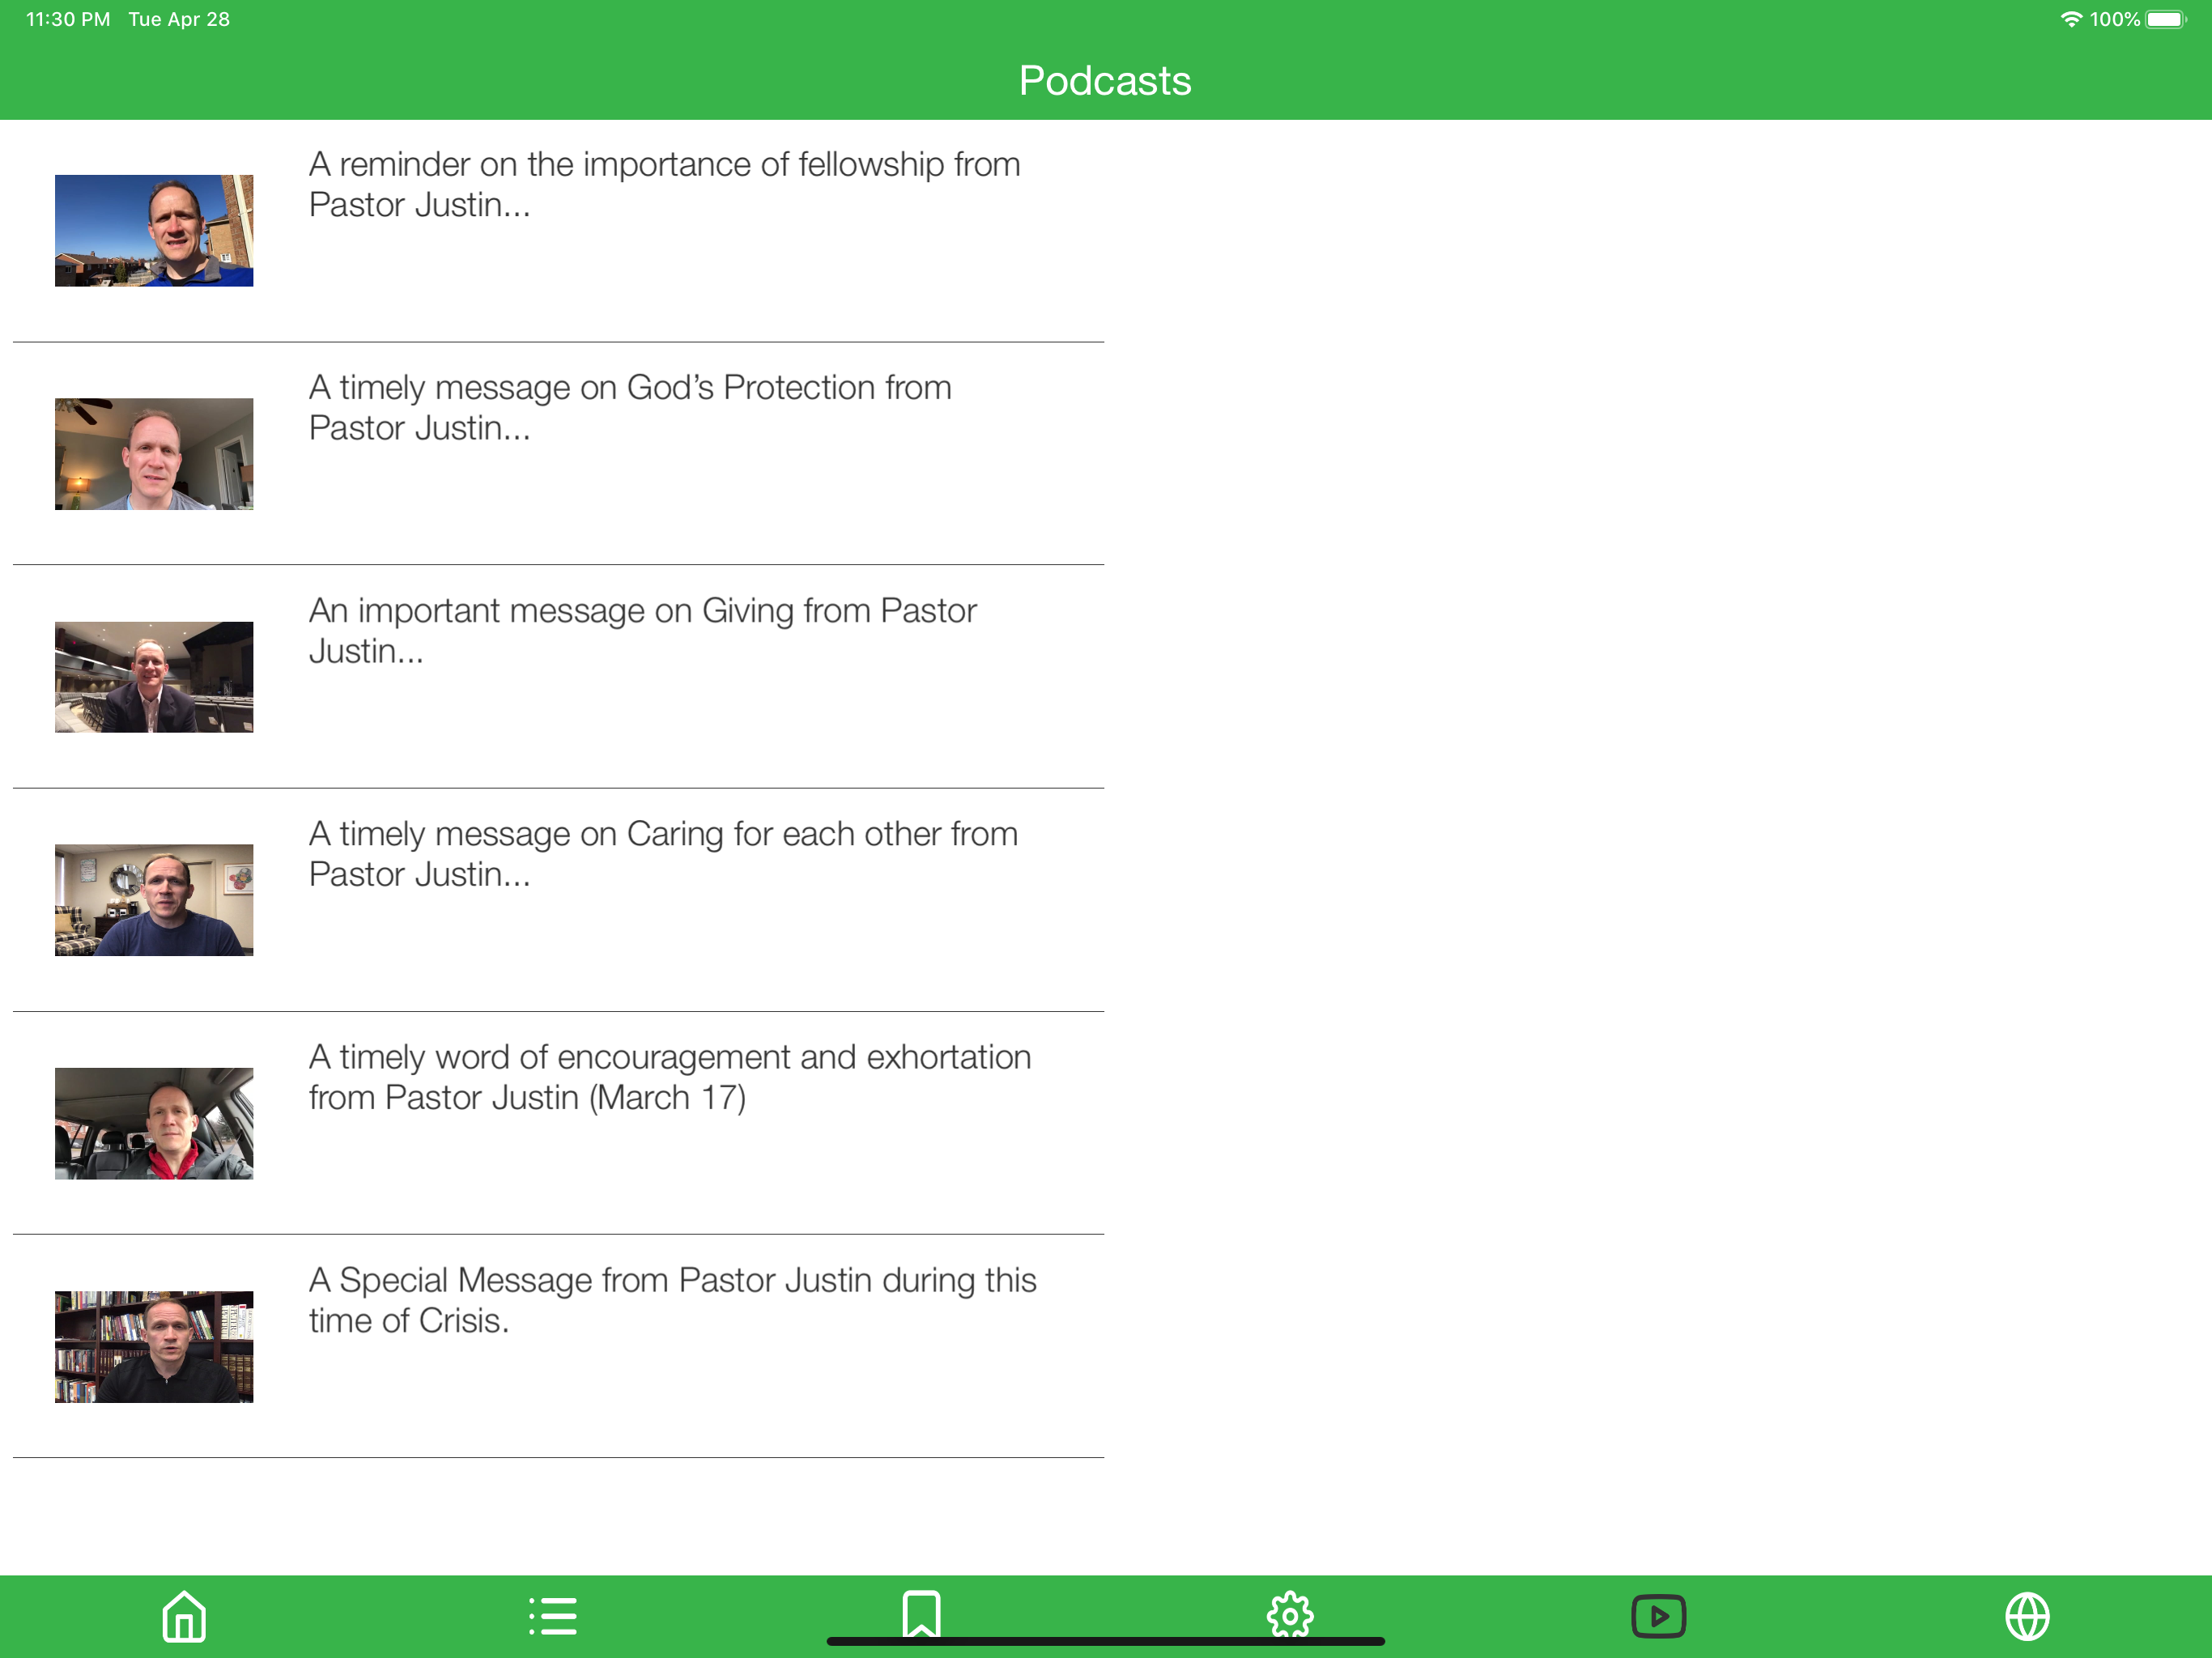The height and width of the screenshot is (1658, 2212).
Task: Open the fellowship reminder podcast
Action: pyautogui.click(x=664, y=184)
